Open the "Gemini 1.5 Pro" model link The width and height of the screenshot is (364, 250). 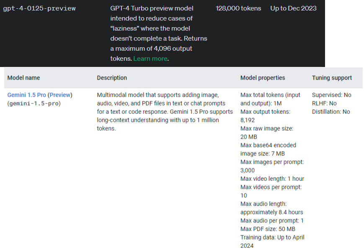pos(27,95)
